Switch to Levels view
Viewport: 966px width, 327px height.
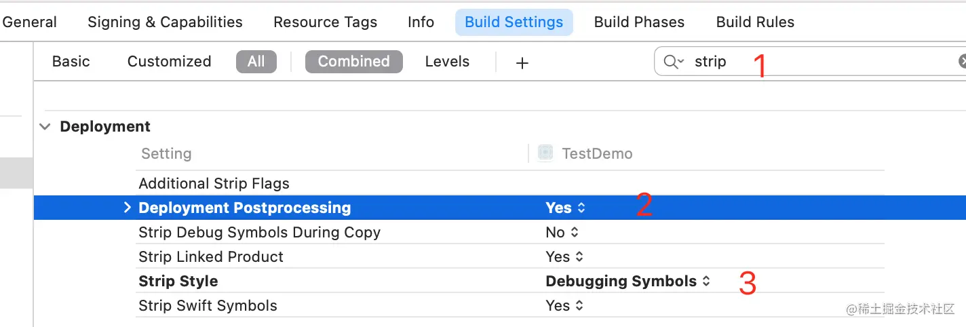[x=447, y=62]
